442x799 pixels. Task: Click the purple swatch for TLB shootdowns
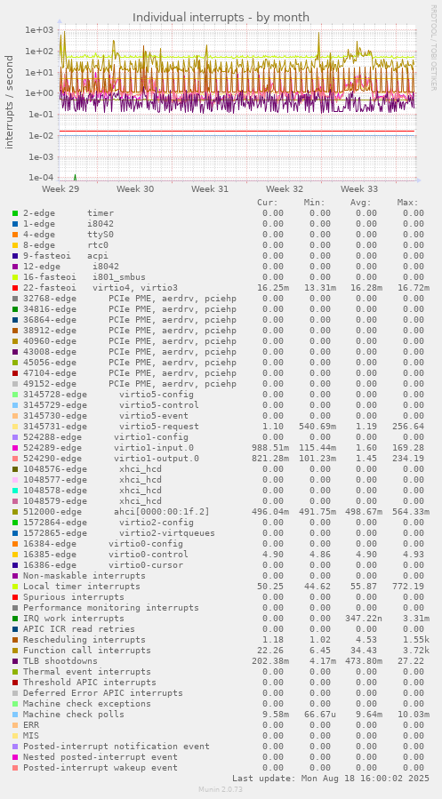coord(15,661)
